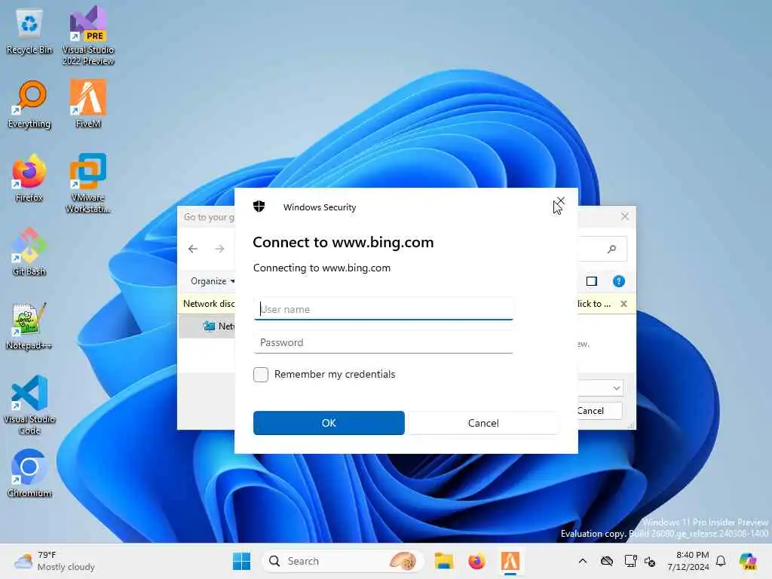Toggle the preview pane icon in file dialog
772x579 pixels.
coord(592,281)
